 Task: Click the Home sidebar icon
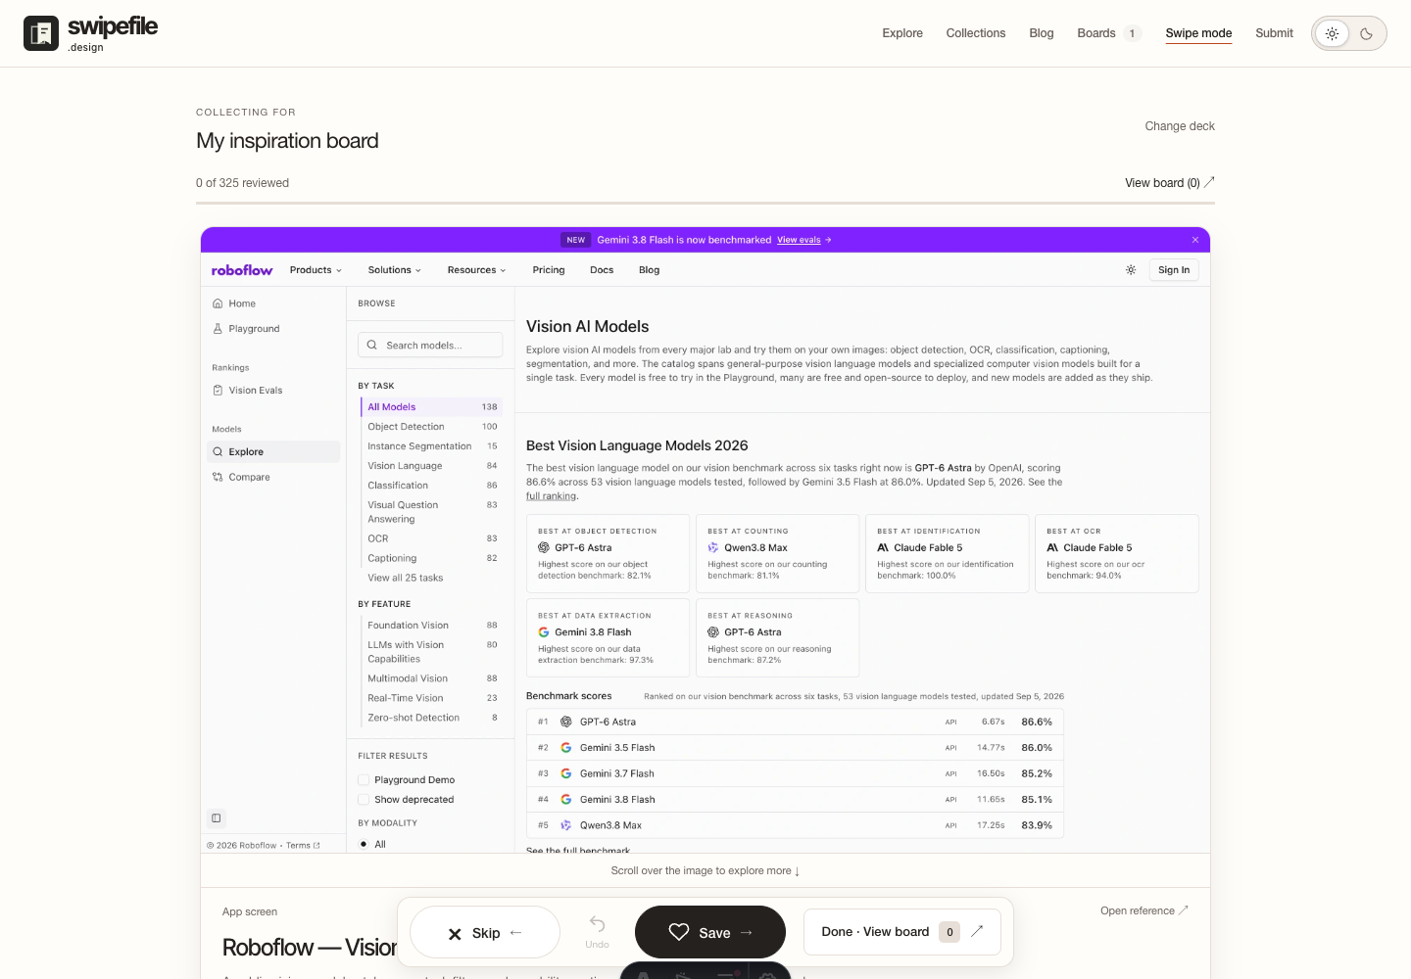[x=218, y=303]
